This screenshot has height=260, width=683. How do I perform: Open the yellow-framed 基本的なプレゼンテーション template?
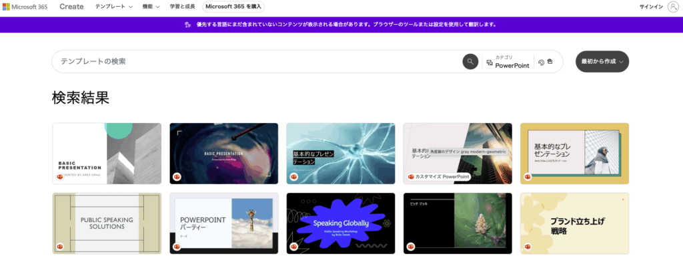(x=574, y=154)
